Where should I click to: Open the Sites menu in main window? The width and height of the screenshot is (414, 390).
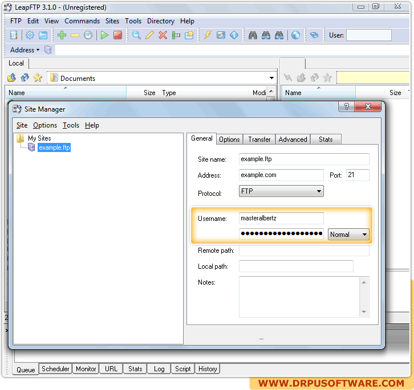click(x=112, y=21)
